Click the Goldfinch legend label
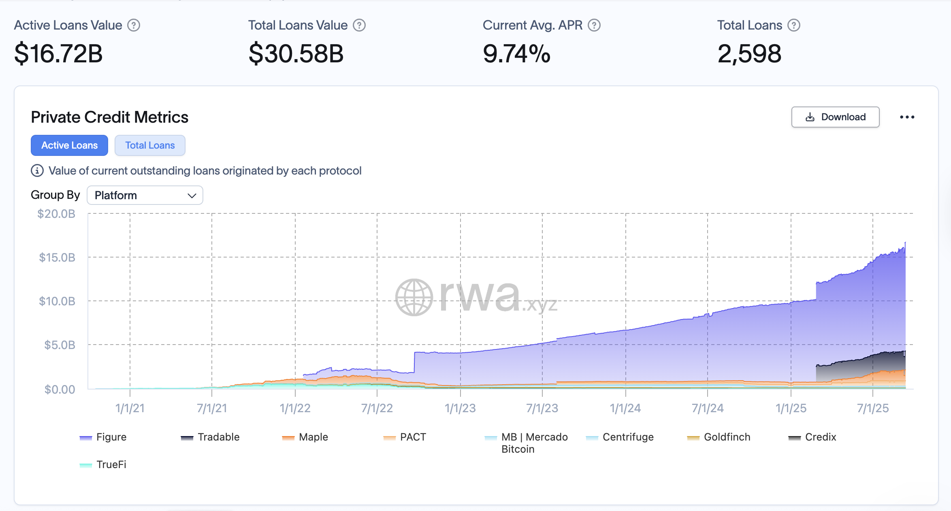The image size is (951, 511). point(727,437)
